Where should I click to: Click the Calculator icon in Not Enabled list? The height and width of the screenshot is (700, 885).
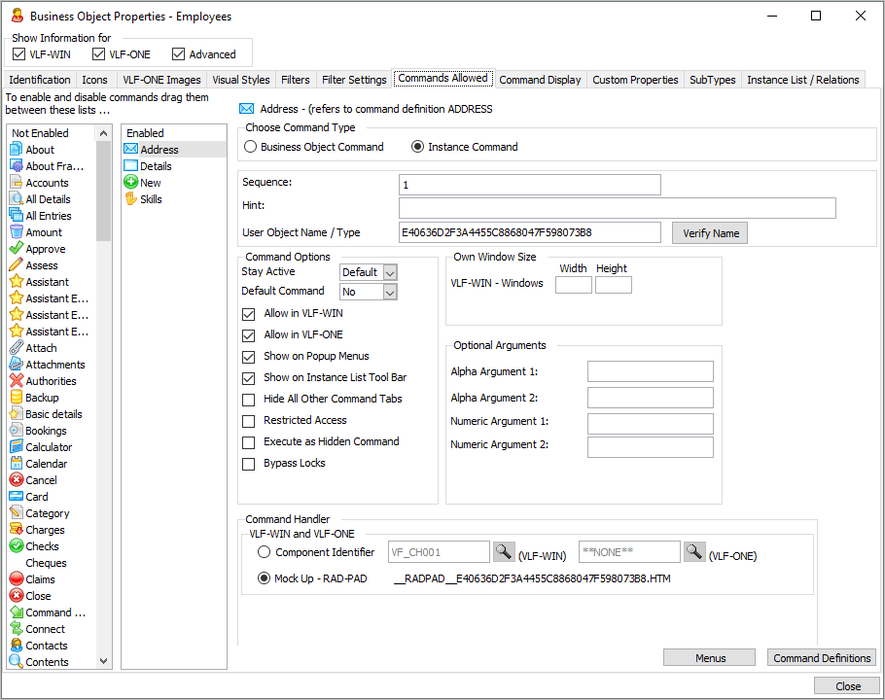click(x=17, y=447)
